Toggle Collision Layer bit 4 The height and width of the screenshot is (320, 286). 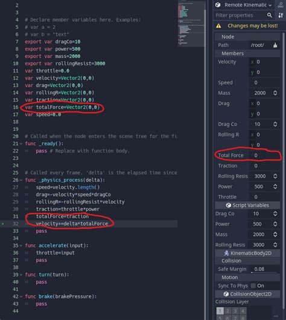click(243, 311)
